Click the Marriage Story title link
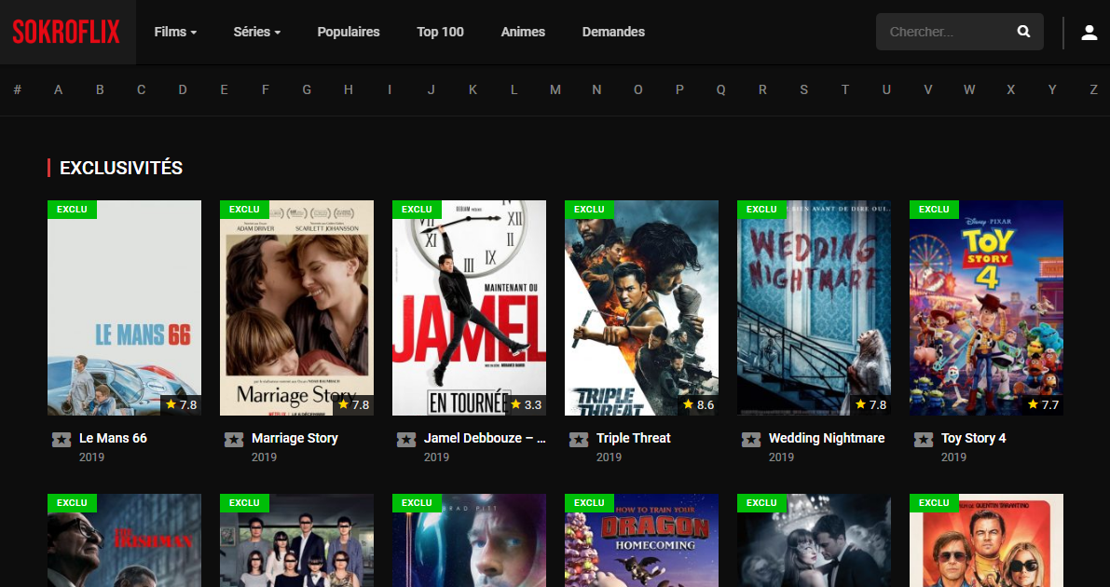The image size is (1110, 587). click(x=295, y=438)
